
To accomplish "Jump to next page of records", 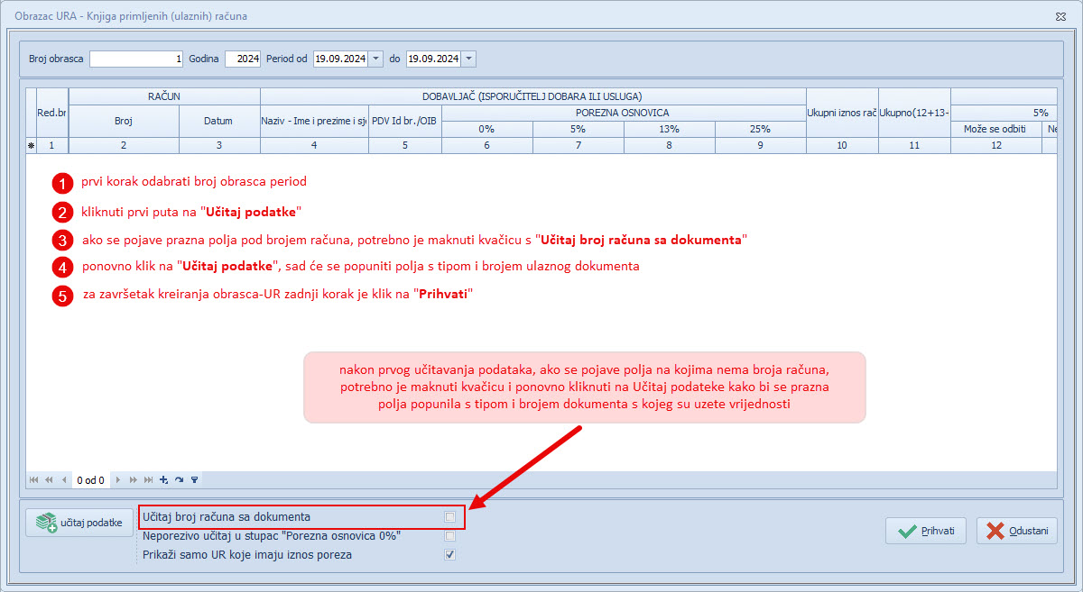I will point(134,480).
